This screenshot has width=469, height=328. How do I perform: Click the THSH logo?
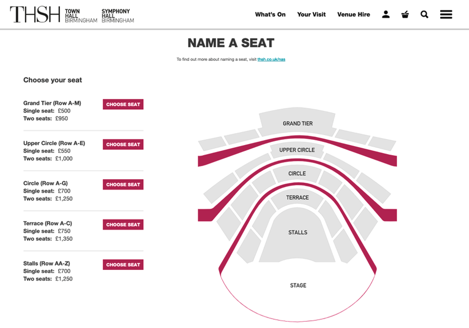(35, 14)
